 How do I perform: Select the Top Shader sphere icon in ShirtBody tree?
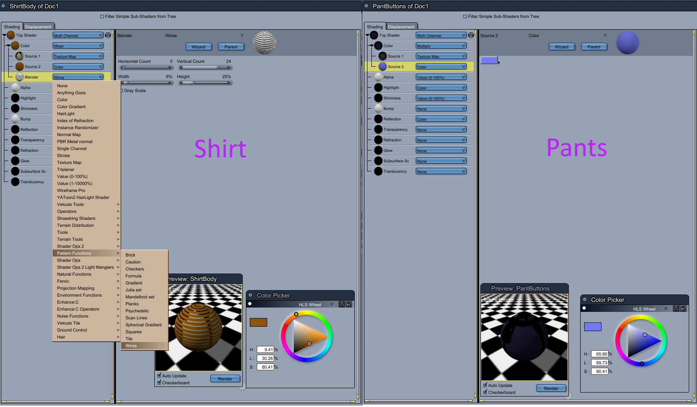(x=11, y=35)
